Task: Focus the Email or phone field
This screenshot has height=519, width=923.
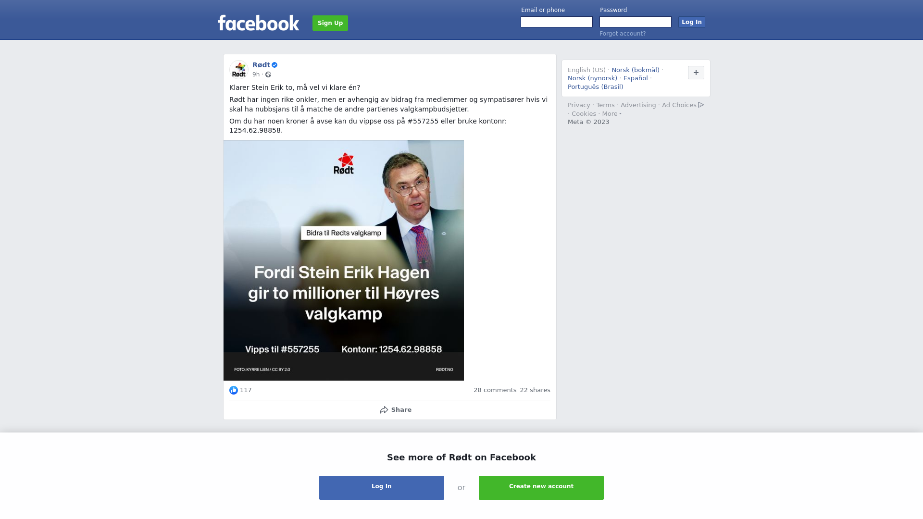Action: click(557, 22)
